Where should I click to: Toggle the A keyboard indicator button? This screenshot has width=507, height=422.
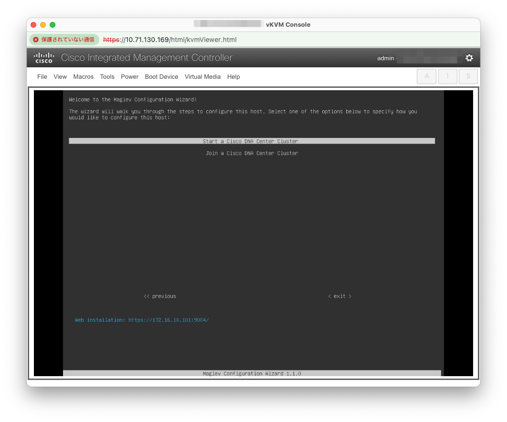click(426, 76)
